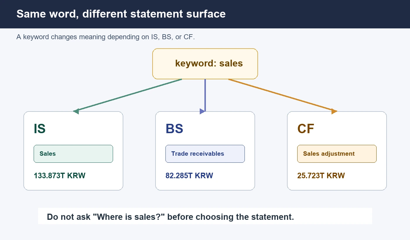Click the CF heading
Image resolution: width=410 pixels, height=240 pixels.
tap(306, 129)
